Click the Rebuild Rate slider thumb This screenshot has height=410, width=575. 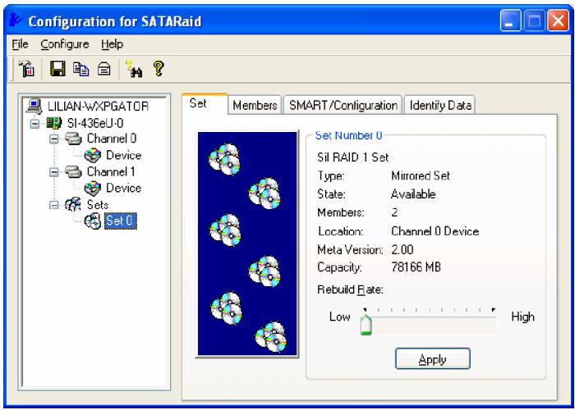366,325
